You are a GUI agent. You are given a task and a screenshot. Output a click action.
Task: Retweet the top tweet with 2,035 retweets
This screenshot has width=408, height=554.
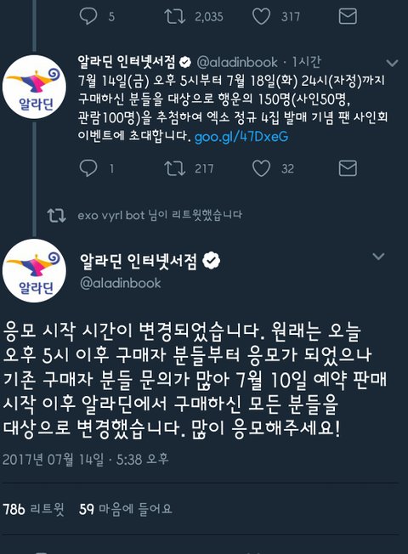click(x=174, y=16)
